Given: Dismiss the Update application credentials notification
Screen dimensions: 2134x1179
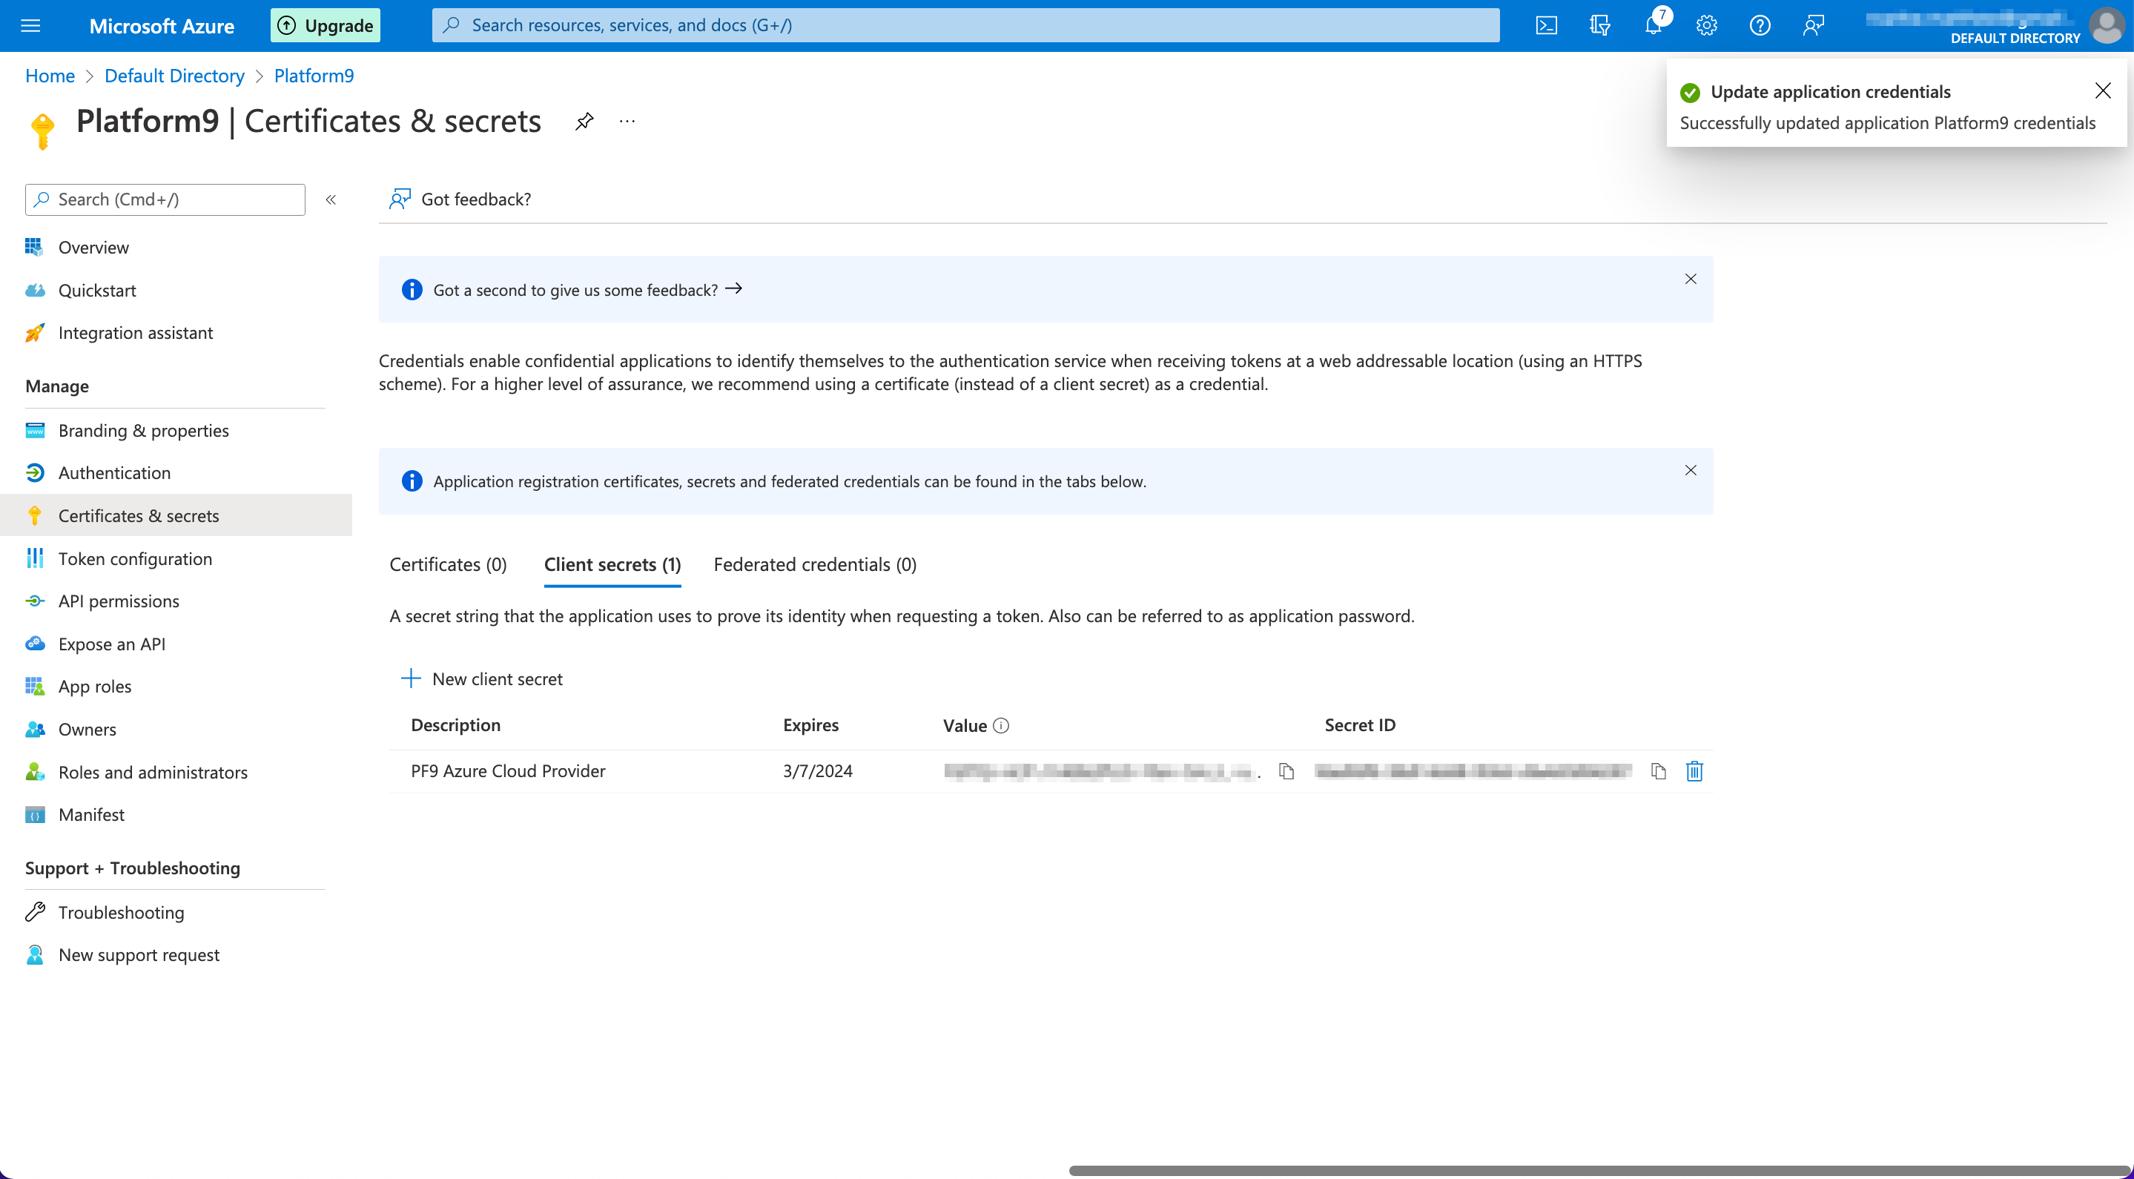Looking at the screenshot, I should coord(2101,90).
